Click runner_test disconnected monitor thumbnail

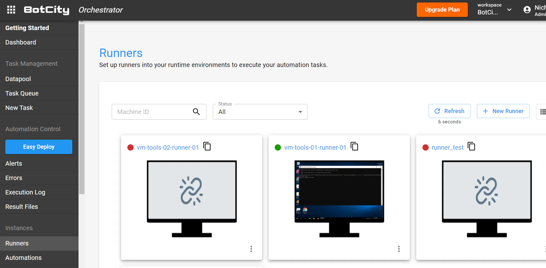pos(487,199)
